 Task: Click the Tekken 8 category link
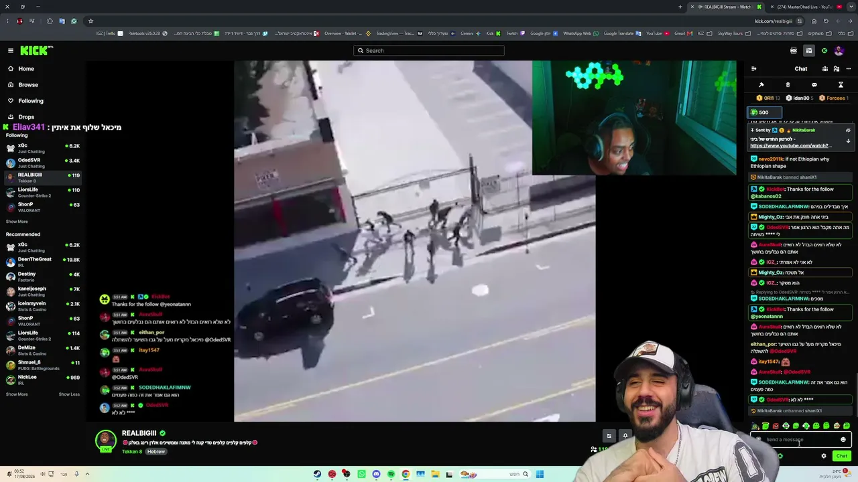[x=132, y=452]
